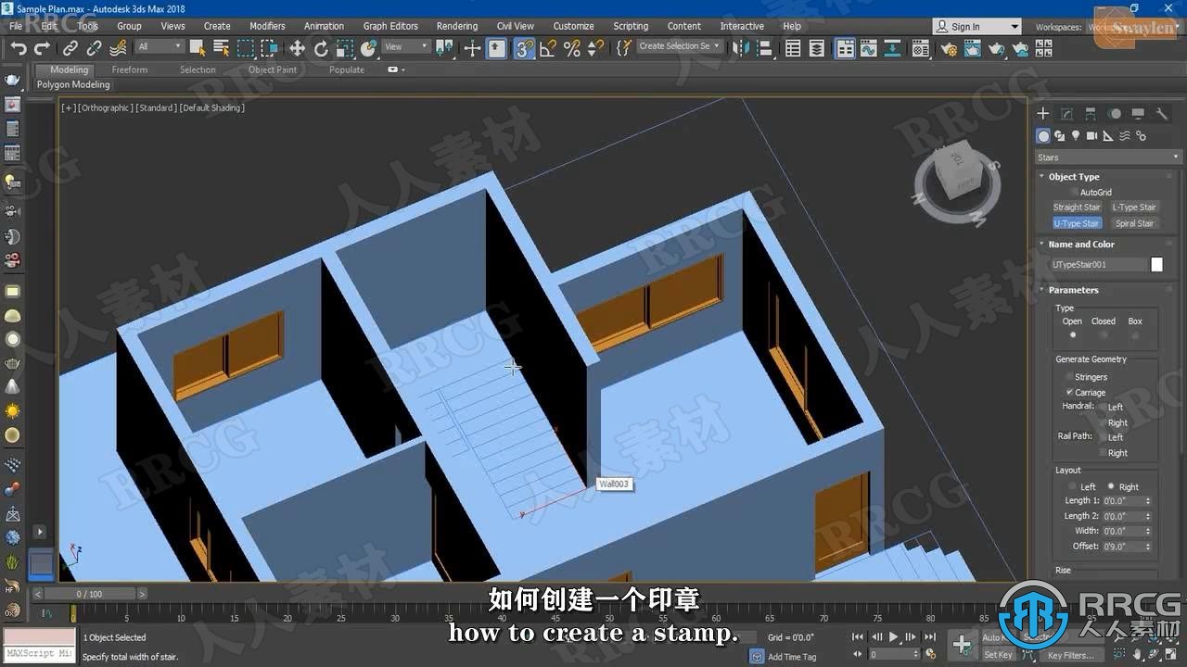Switch to the Freeform ribbon tab
1187x667 pixels.
(129, 69)
